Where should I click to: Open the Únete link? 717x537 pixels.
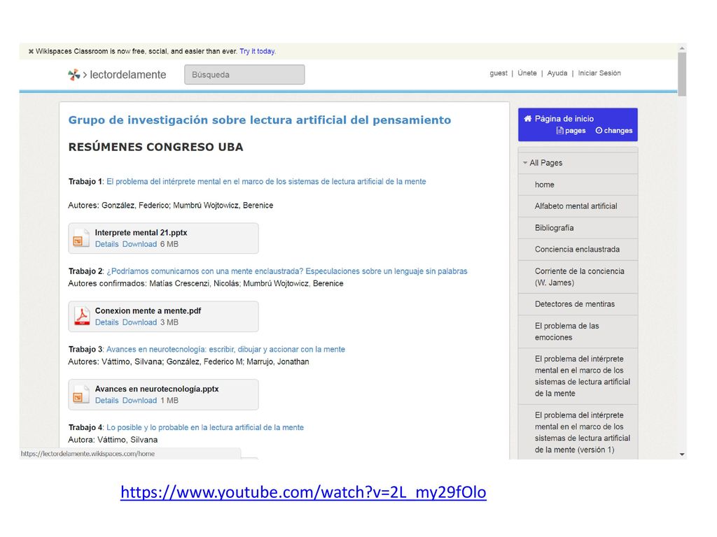tap(527, 73)
